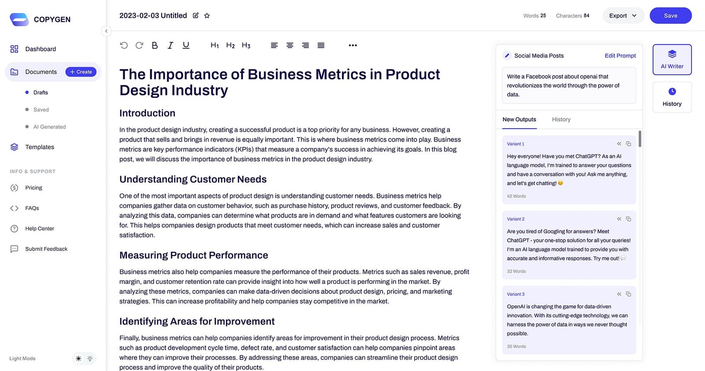Star the document as a favorite
This screenshot has height=371, width=705.
[x=207, y=16]
